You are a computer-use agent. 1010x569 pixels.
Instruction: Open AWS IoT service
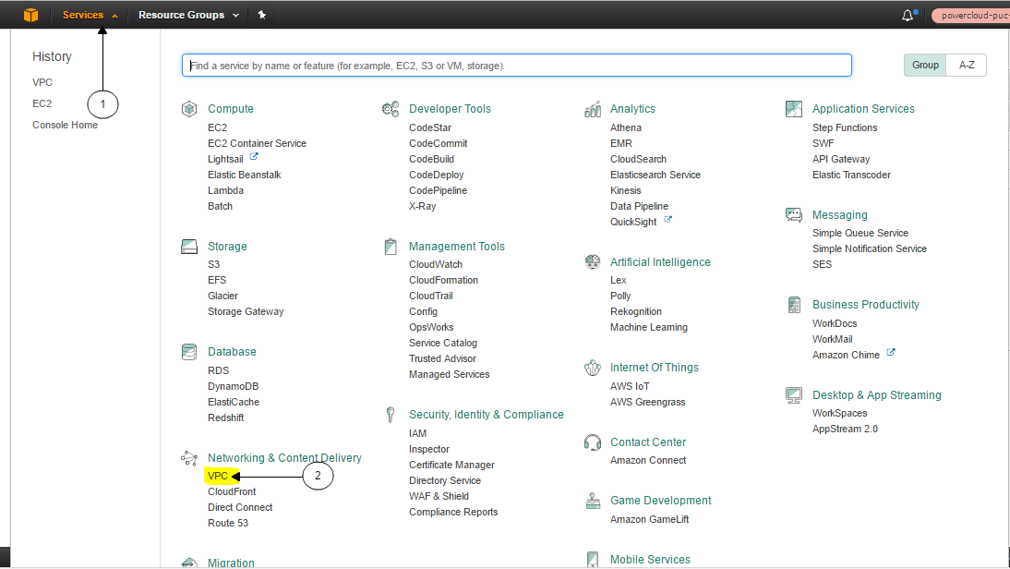[x=630, y=387]
